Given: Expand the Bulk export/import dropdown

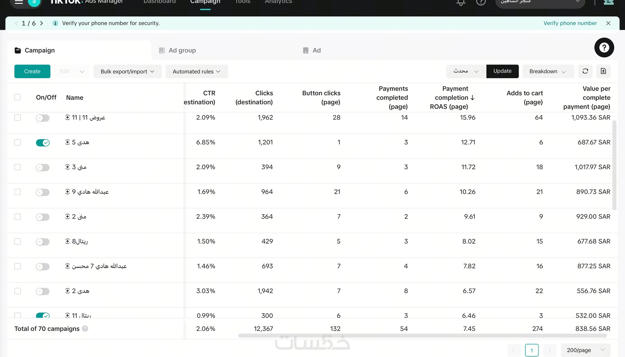Looking at the screenshot, I should click(128, 71).
